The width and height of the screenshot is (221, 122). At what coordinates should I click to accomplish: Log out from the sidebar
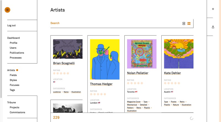click(x=12, y=25)
